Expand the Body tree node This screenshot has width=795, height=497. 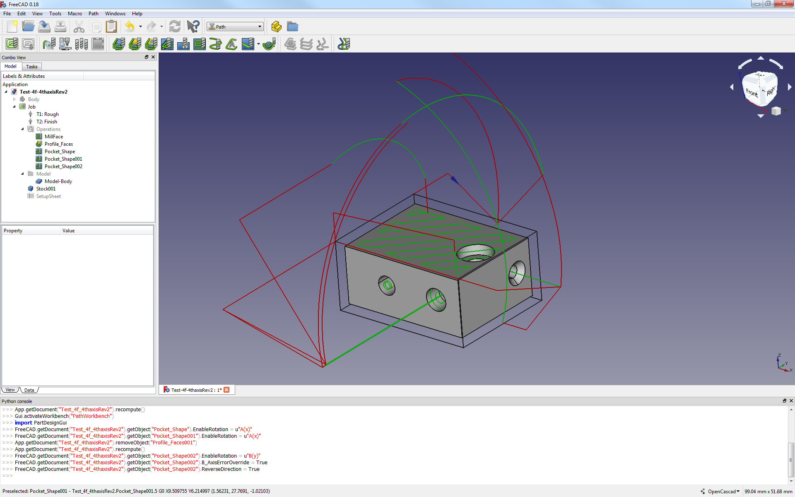[14, 99]
